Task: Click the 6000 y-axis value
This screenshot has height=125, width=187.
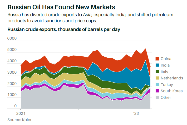Action: coord(12,39)
